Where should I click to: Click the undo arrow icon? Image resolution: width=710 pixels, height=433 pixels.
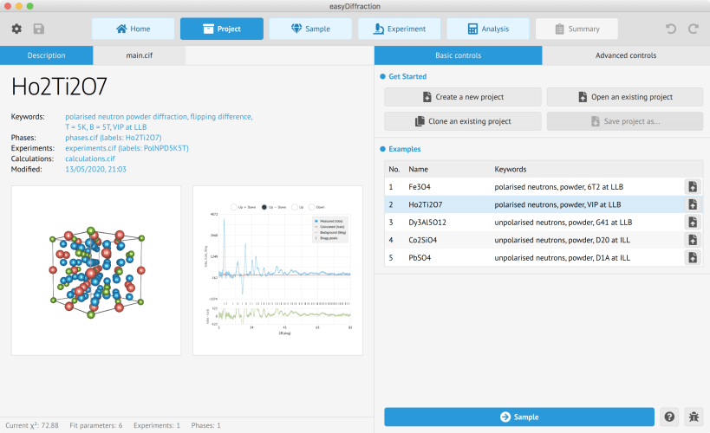point(671,29)
